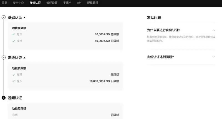This screenshot has width=222, height=119.
Task: Open the 总览 tab
Action: point(4,3)
